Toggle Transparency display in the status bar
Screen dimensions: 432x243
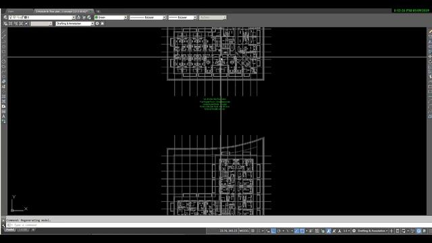317,231
